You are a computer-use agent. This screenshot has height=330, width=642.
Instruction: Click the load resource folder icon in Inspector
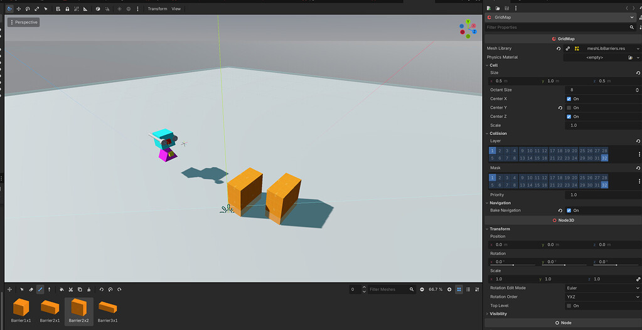498,8
